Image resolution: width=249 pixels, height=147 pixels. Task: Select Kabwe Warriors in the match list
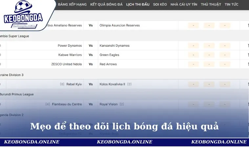(x=70, y=55)
